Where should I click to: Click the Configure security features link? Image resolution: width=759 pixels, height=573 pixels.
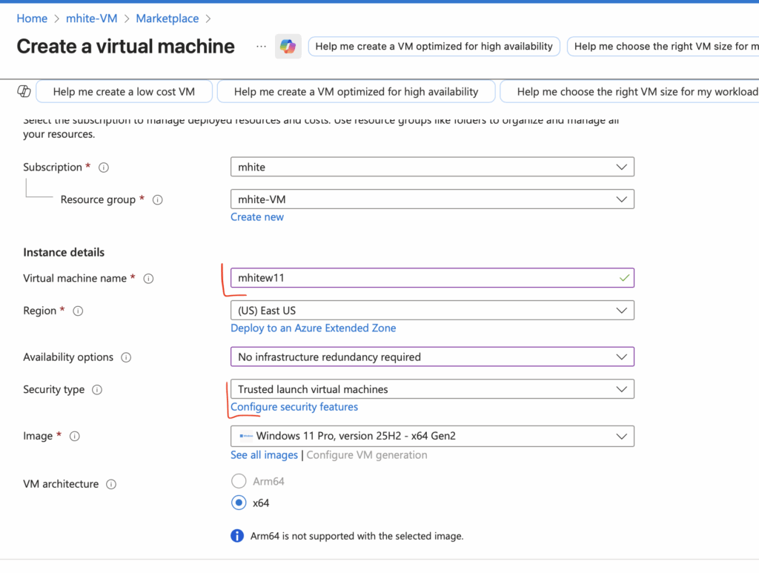click(x=294, y=407)
